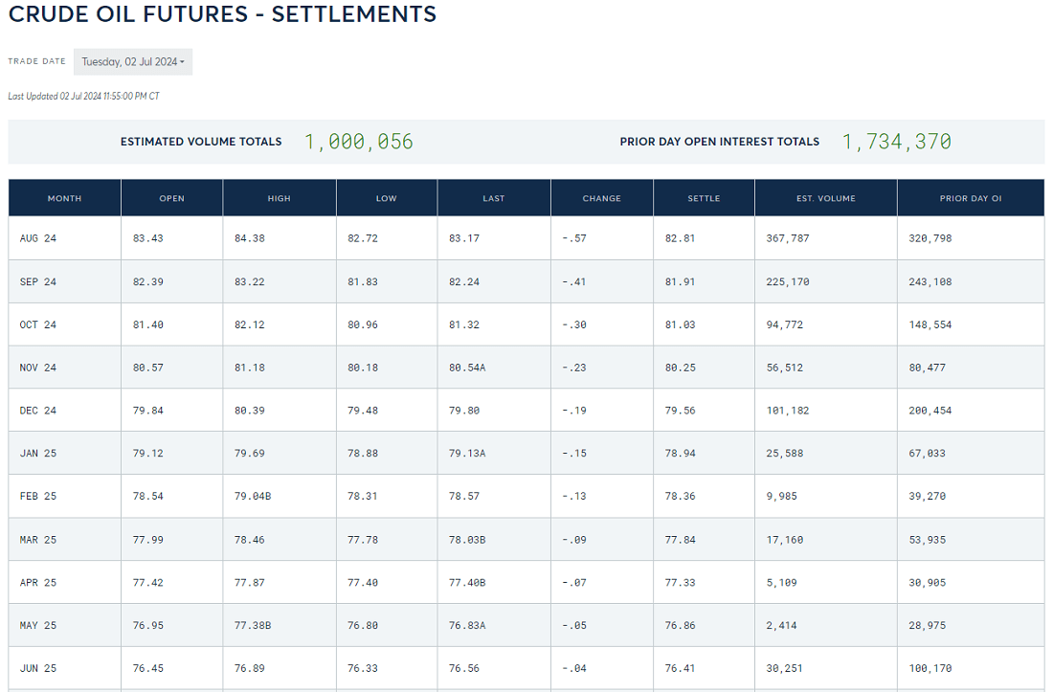Click the LAST column header

[x=494, y=198]
